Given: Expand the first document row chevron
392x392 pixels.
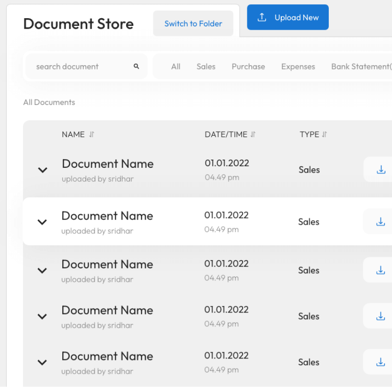Looking at the screenshot, I should pyautogui.click(x=43, y=170).
